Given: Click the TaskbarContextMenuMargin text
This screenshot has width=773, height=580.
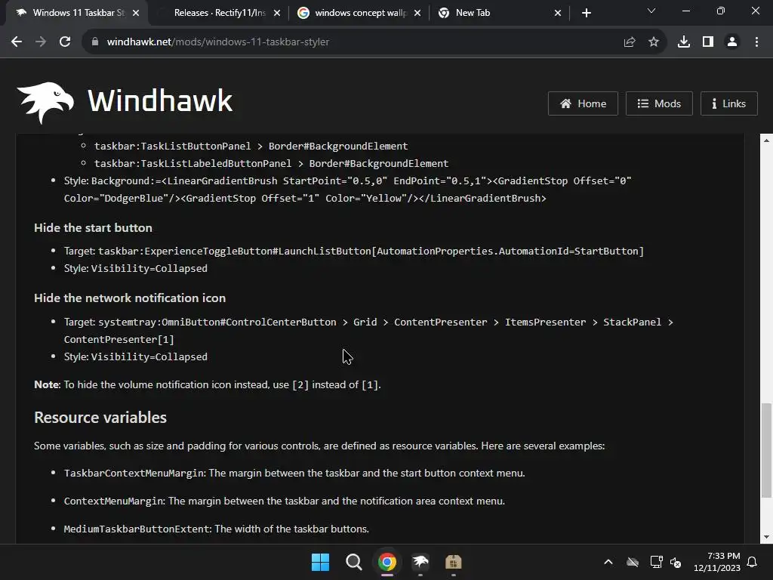Looking at the screenshot, I should click(x=134, y=473).
